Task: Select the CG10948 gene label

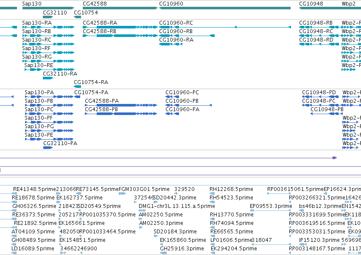Action: click(311, 4)
